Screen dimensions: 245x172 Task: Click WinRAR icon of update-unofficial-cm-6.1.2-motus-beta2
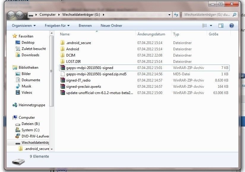coord(63,93)
